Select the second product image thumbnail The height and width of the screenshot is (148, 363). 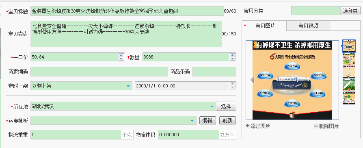coord(349,59)
